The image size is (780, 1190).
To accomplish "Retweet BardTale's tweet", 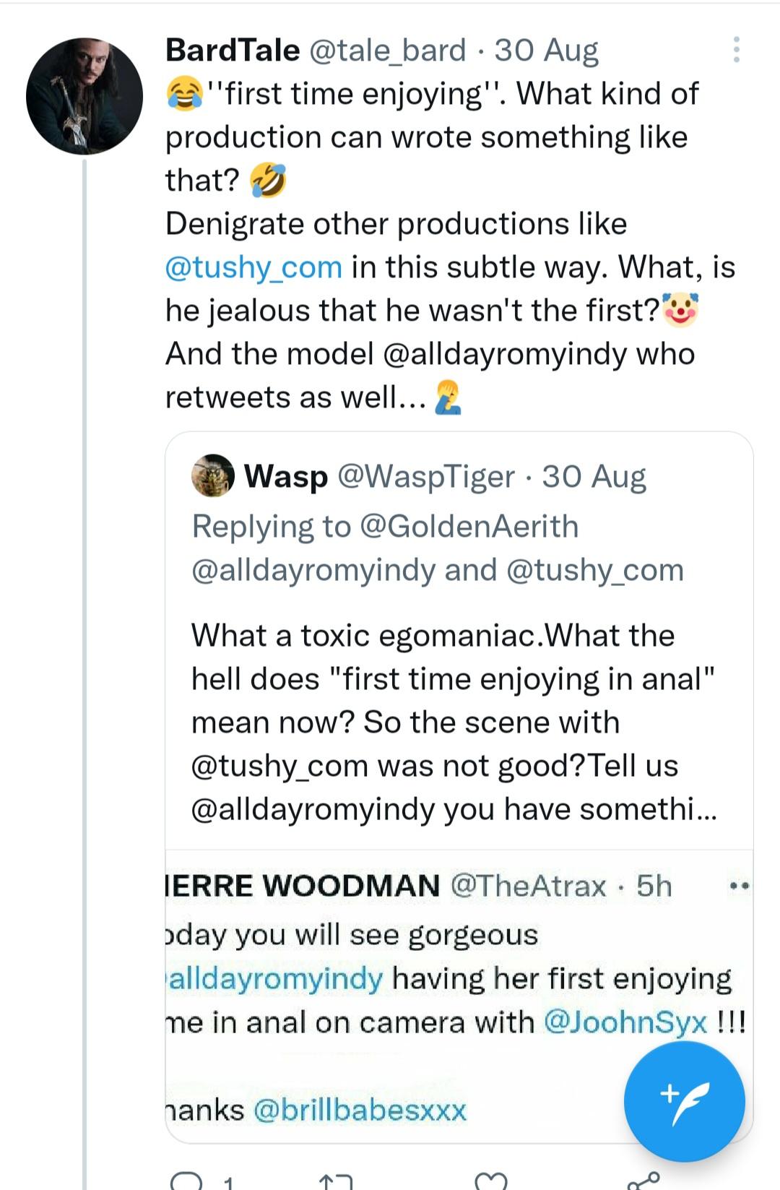I will click(335, 1182).
